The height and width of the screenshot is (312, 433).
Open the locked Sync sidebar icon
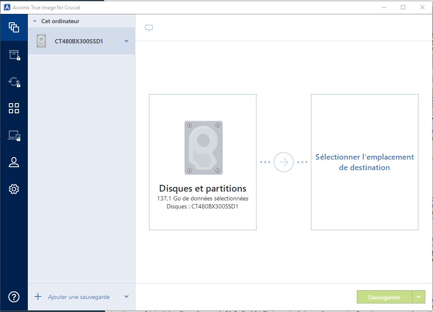coord(14,82)
